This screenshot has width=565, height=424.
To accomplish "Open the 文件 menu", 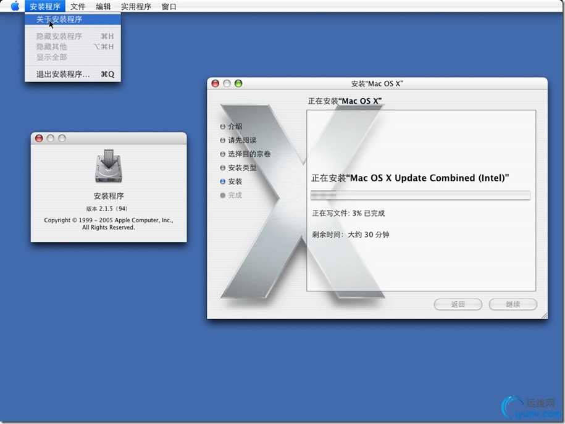I will coord(78,7).
